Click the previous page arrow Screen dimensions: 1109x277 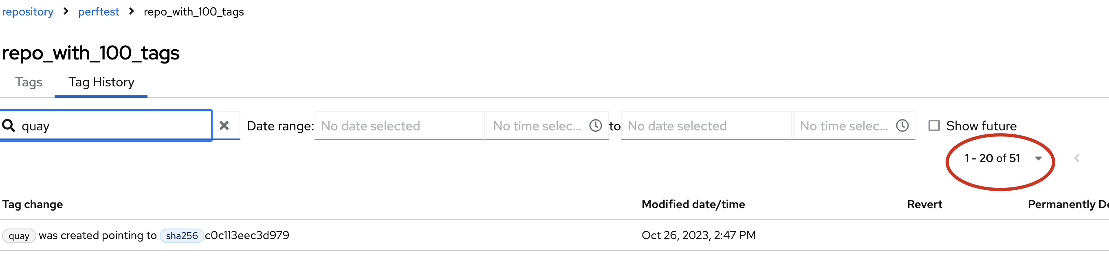coord(1077,158)
